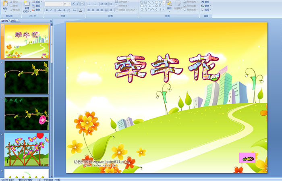Align text left

[x=89, y=10]
